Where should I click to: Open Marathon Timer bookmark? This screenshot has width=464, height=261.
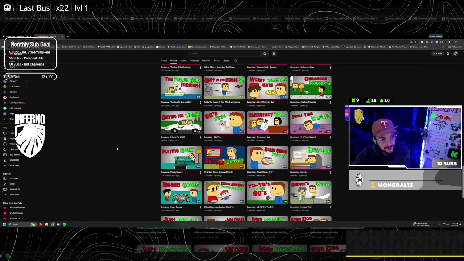(276, 47)
